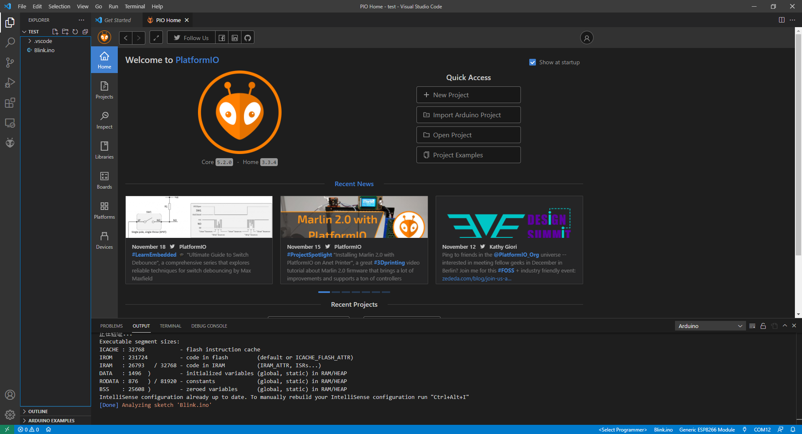Screen dimensions: 802x434
Task: Toggle output scroll lock icon
Action: tap(763, 326)
